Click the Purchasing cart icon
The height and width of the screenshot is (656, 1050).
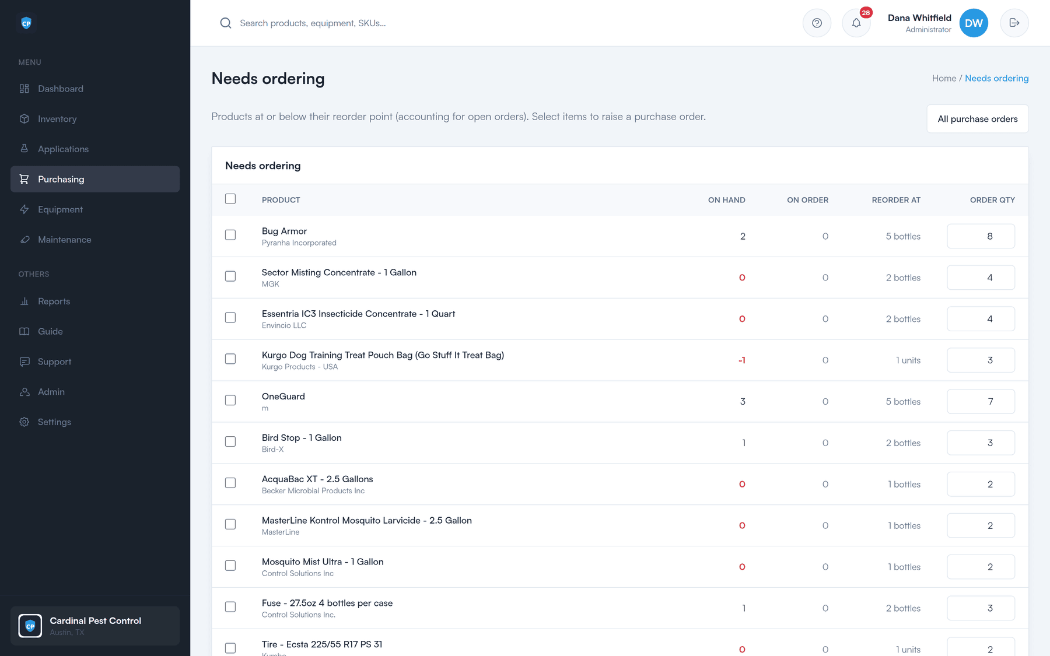[x=24, y=179]
